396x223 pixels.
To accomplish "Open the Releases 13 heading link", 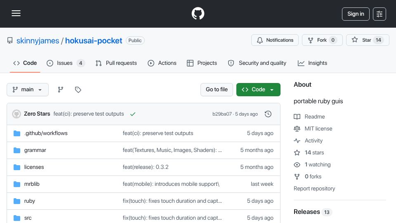I will tap(313, 212).
